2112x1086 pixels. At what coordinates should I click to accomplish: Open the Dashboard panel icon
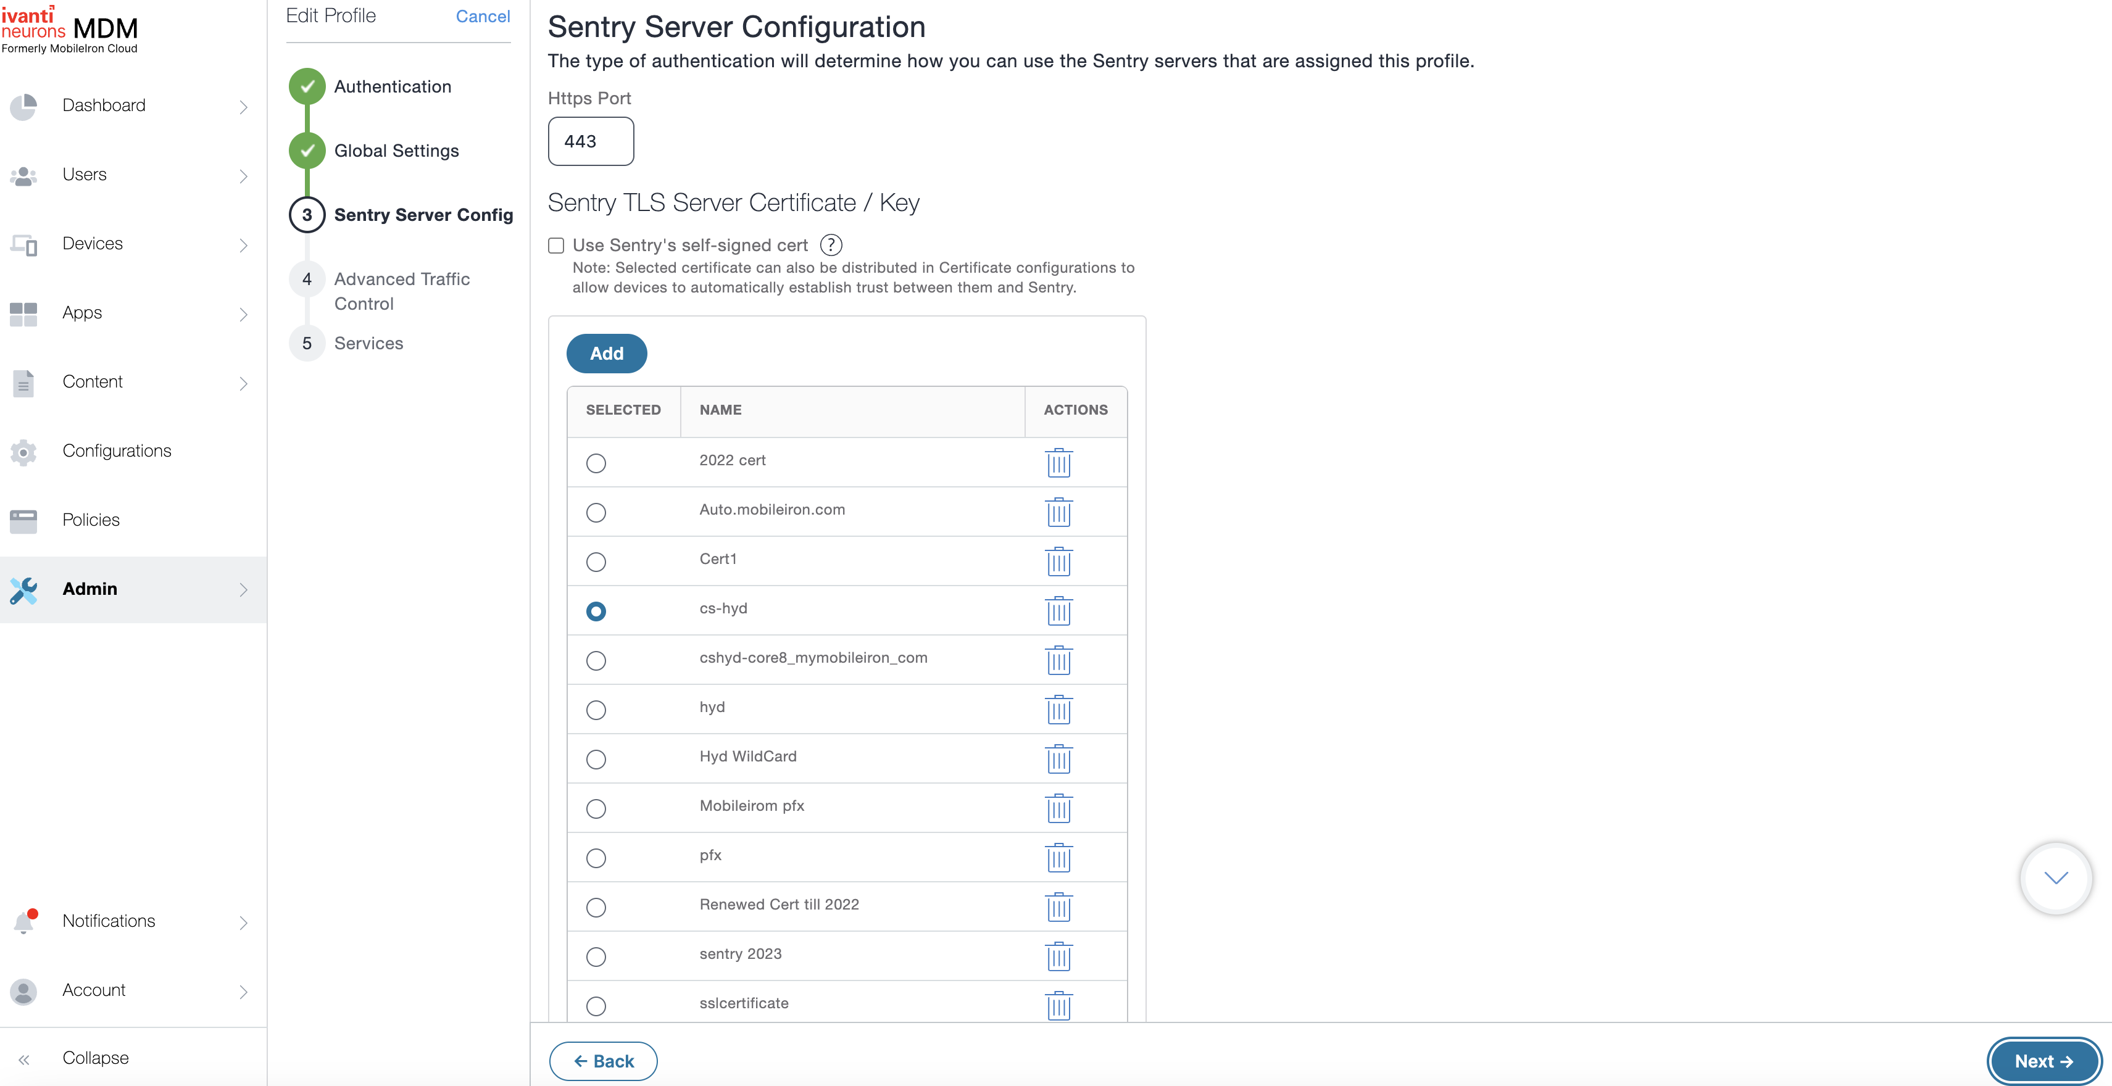click(x=24, y=107)
